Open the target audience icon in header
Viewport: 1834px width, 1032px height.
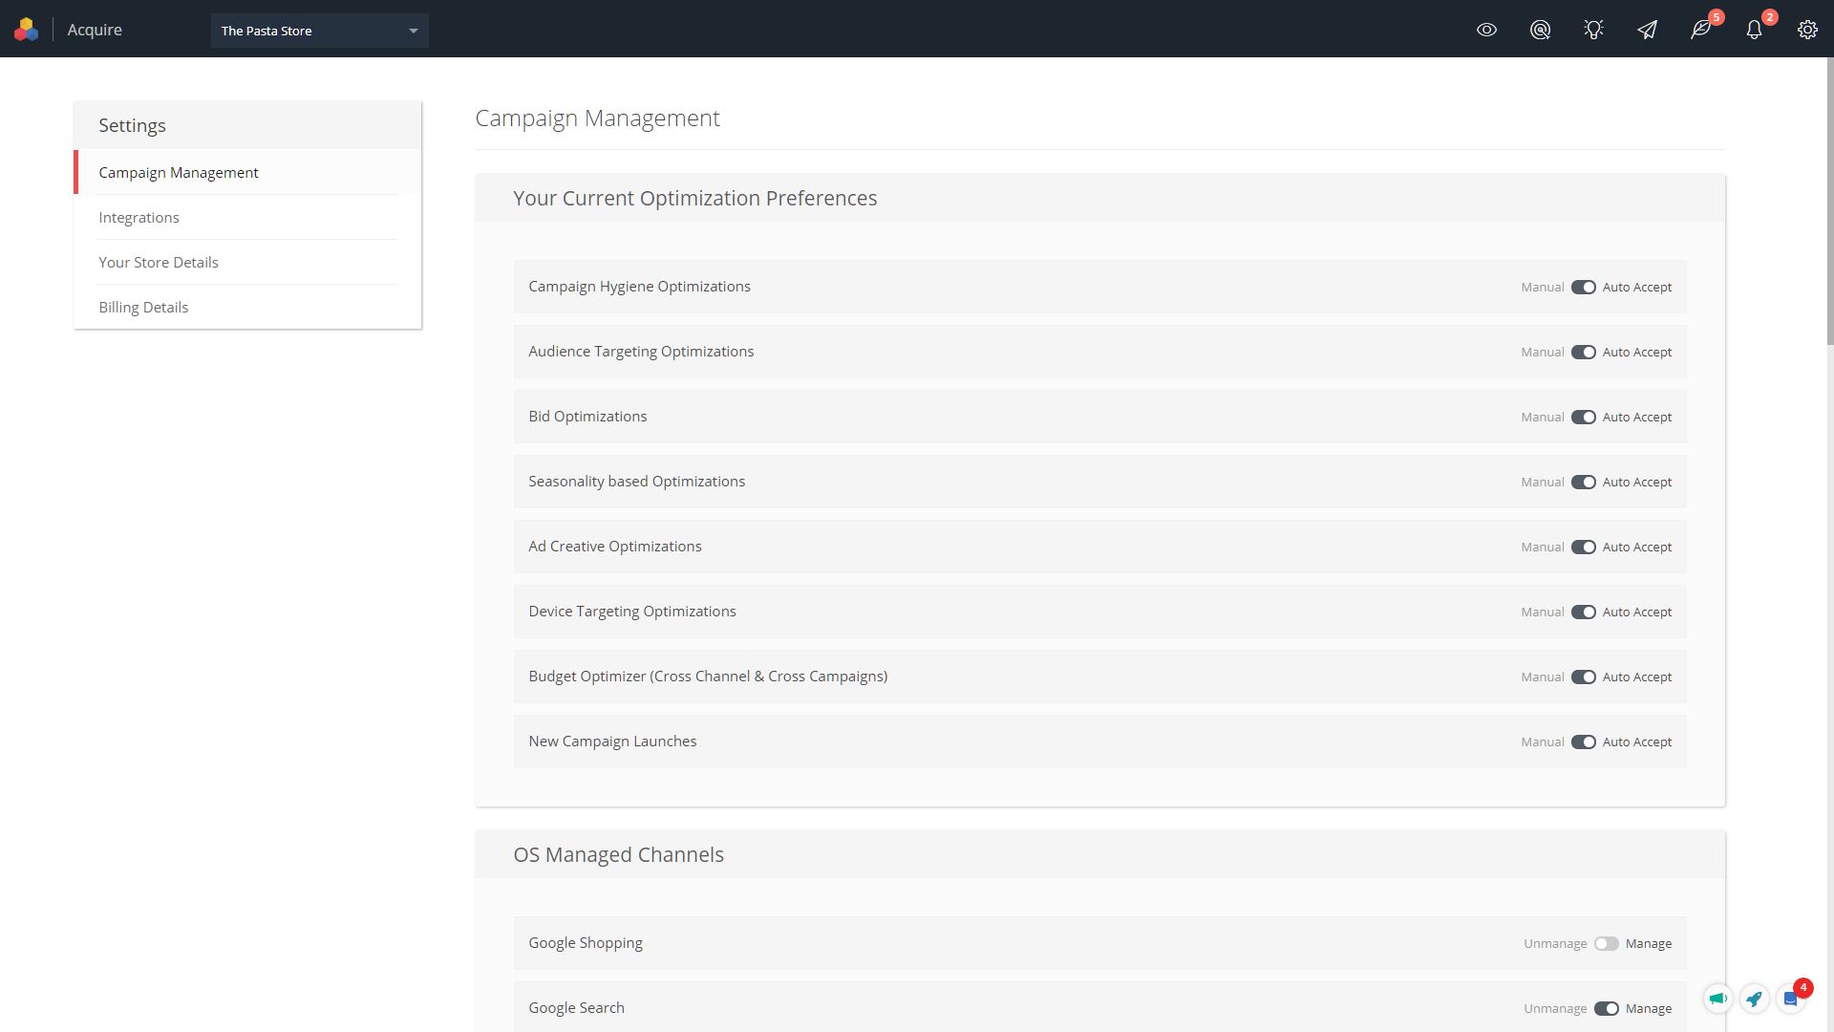(x=1540, y=30)
